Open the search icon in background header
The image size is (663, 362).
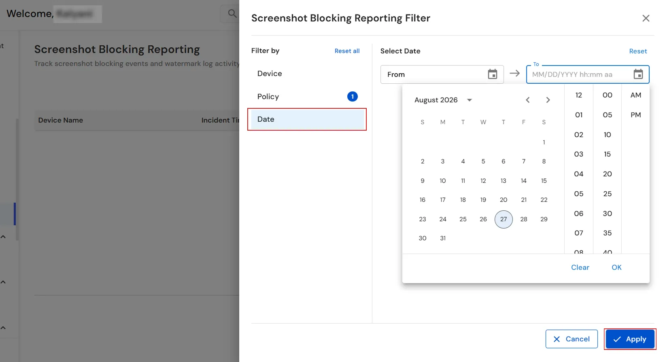pyautogui.click(x=232, y=14)
